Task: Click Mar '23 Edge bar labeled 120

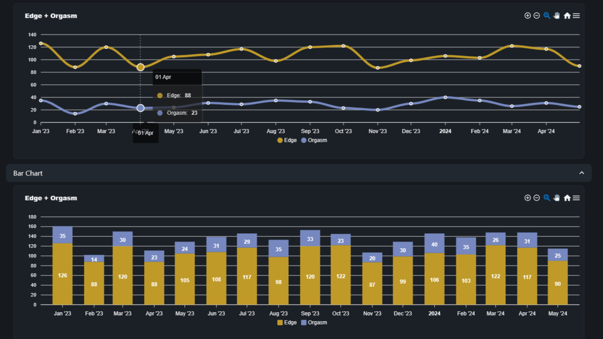Action: [122, 275]
